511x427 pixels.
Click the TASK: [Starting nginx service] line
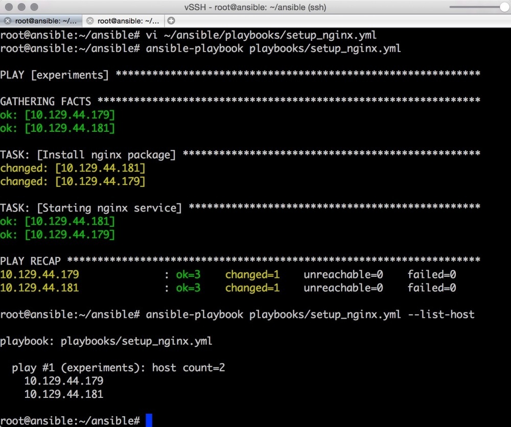(x=240, y=208)
